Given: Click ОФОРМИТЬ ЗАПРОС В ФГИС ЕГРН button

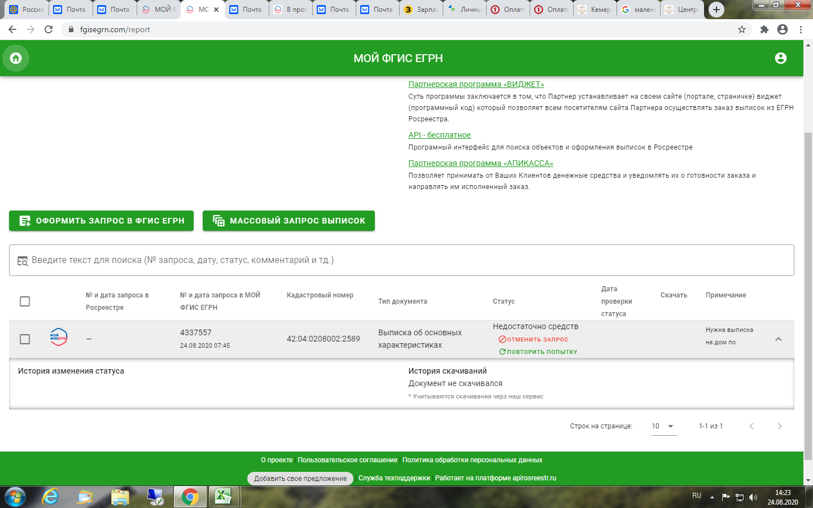Looking at the screenshot, I should point(101,221).
